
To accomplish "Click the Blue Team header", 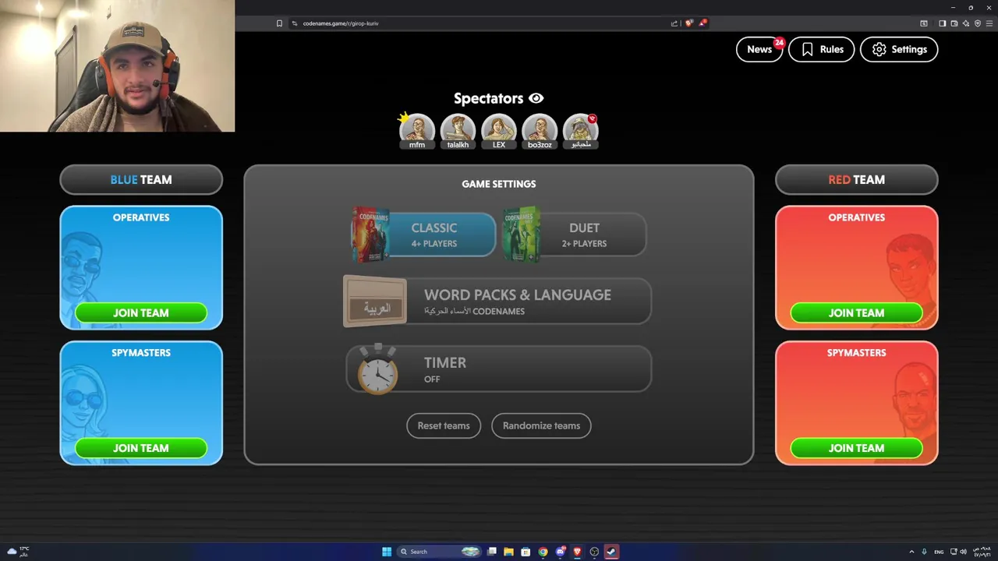I will tap(141, 179).
